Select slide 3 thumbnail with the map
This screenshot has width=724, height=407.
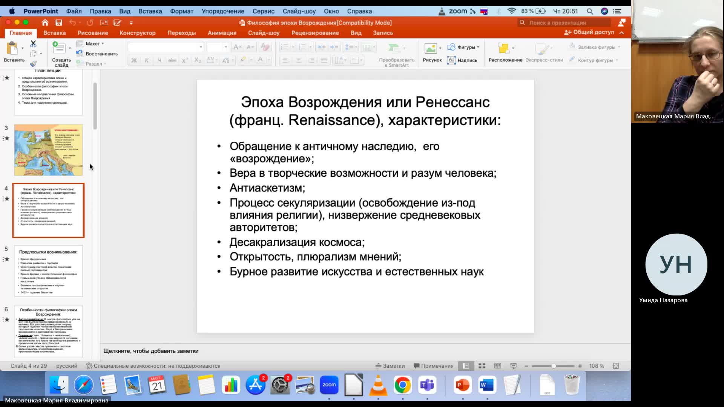click(x=48, y=150)
